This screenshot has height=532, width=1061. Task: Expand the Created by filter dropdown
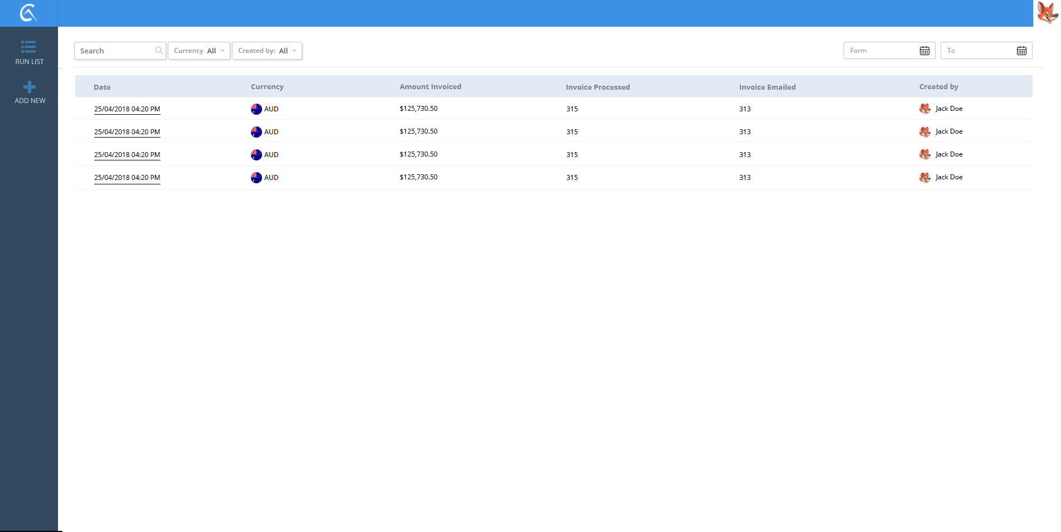[x=267, y=51]
